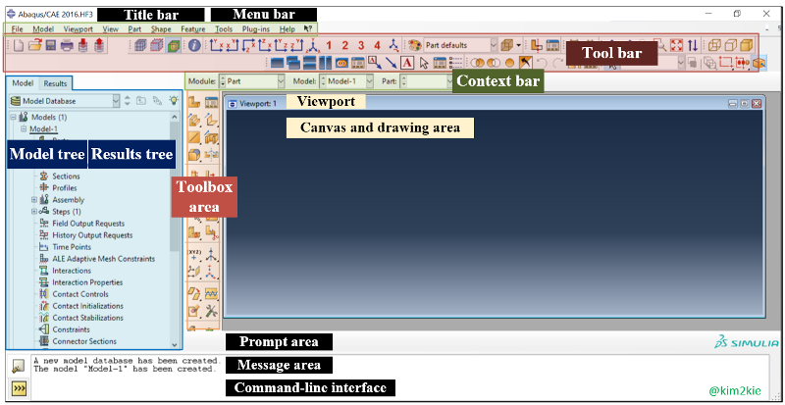Click the Viewport: 1 title bar
785x405 pixels.
494,104
